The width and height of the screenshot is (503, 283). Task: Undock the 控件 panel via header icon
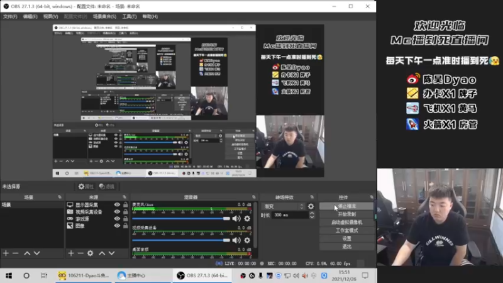[x=372, y=197]
